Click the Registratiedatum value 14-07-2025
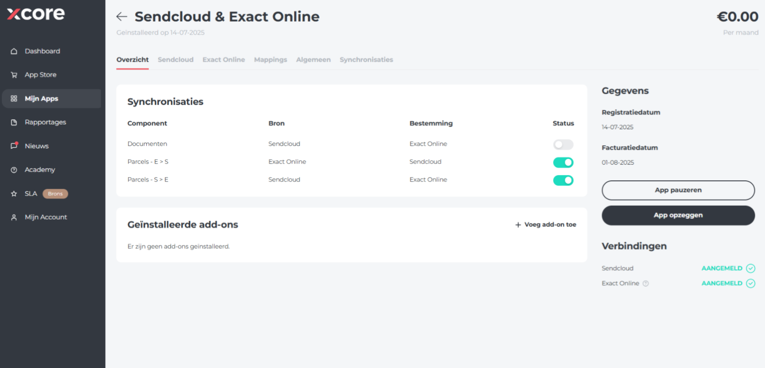This screenshot has width=765, height=368. click(x=618, y=127)
